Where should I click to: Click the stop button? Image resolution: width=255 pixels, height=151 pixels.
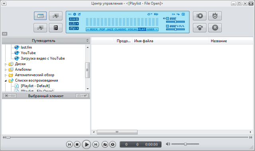click(x=77, y=144)
